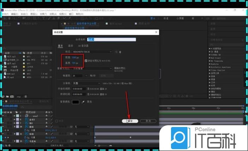Click timeline zoom slider handle
This screenshot has width=248, height=151.
(99, 146)
